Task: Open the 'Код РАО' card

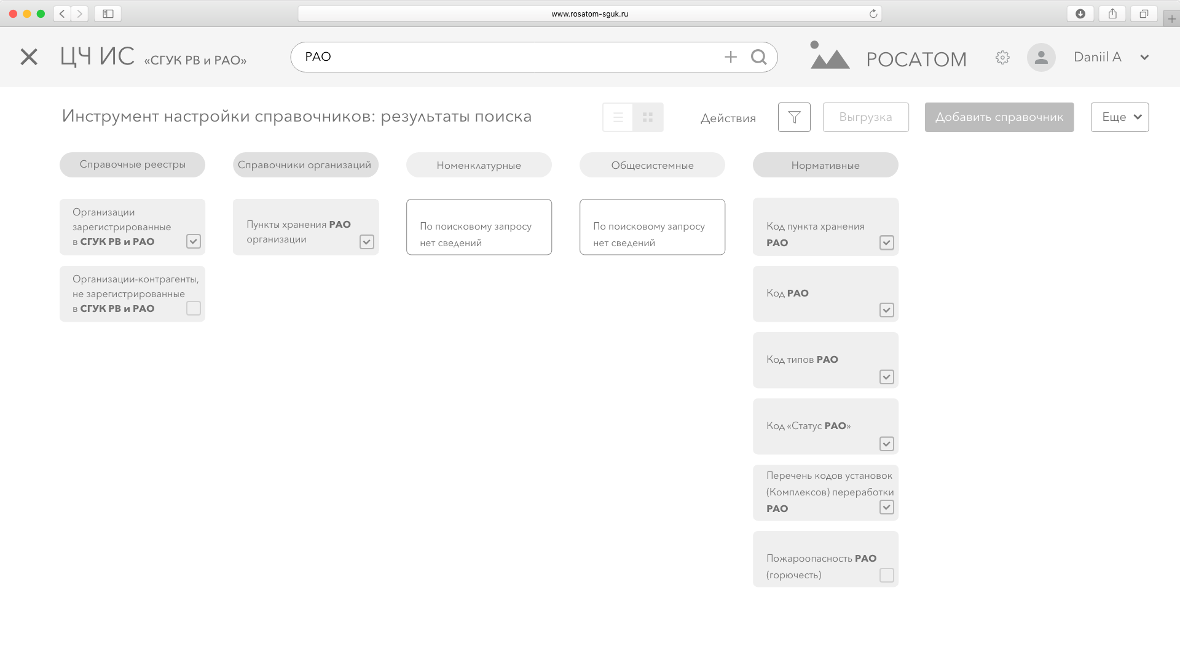Action: click(825, 293)
